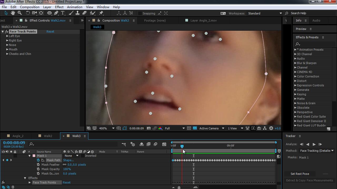
Task: Toggle the Inverted checkbox for Mask 1
Action: (83, 156)
